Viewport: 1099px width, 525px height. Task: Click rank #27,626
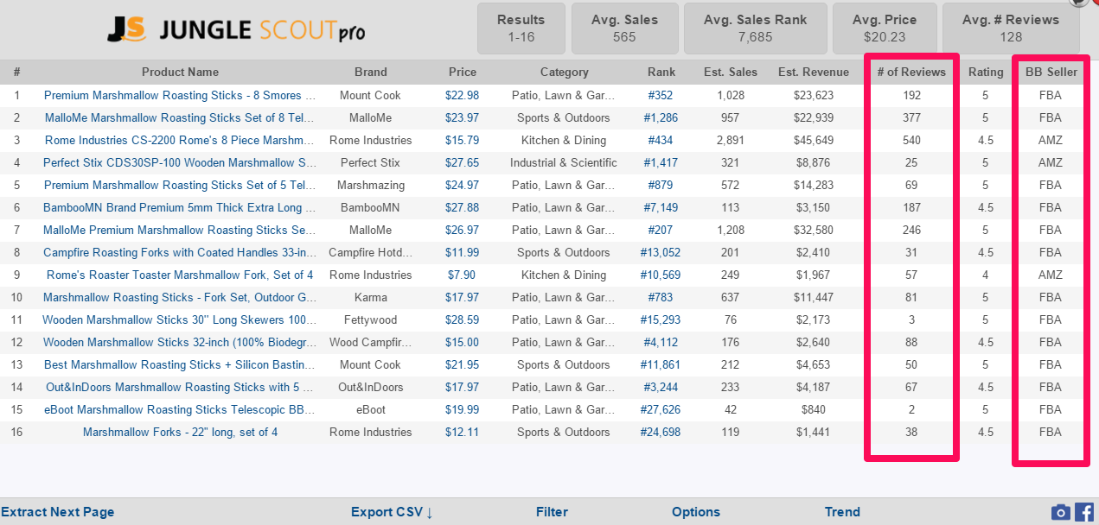[x=661, y=409]
